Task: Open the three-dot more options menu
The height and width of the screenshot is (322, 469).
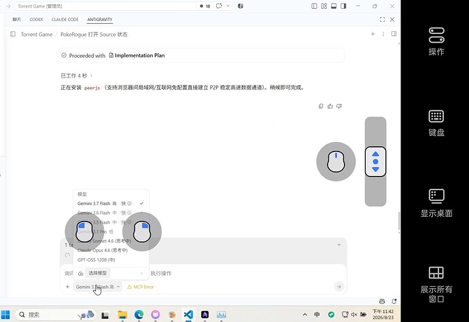Action: point(383,34)
